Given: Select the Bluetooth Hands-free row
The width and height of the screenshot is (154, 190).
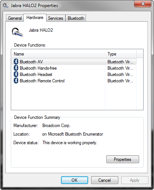Looking at the screenshot, I should click(x=74, y=68).
